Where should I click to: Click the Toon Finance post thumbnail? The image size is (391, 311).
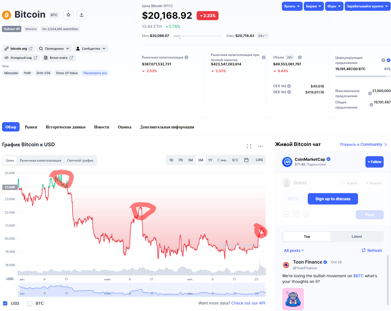(x=293, y=299)
